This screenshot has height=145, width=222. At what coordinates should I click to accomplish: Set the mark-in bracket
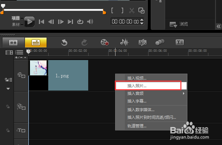point(112,11)
